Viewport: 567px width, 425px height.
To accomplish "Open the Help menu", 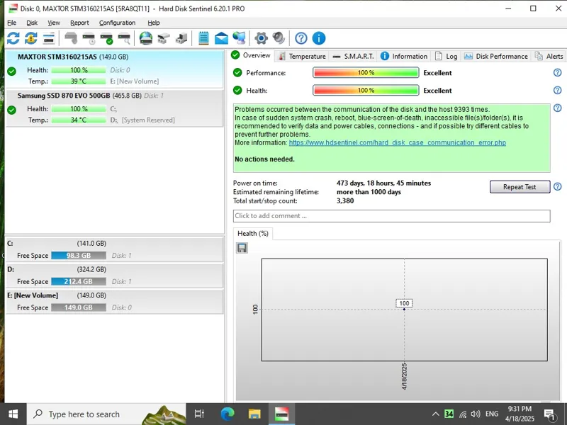I will point(153,23).
